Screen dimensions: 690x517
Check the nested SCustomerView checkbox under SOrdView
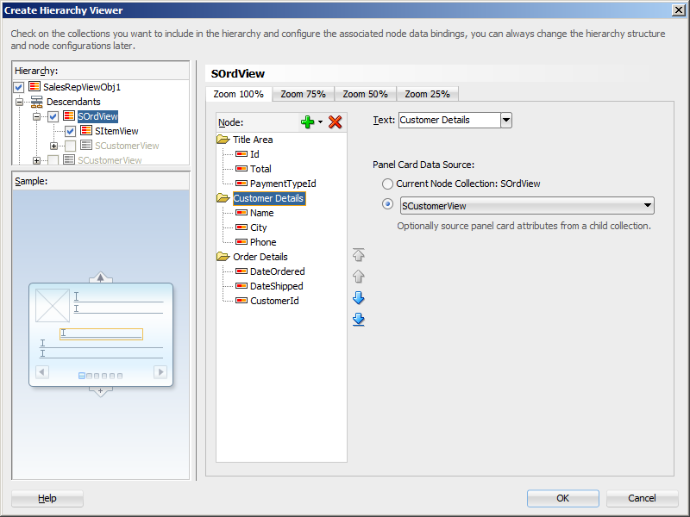tap(71, 146)
